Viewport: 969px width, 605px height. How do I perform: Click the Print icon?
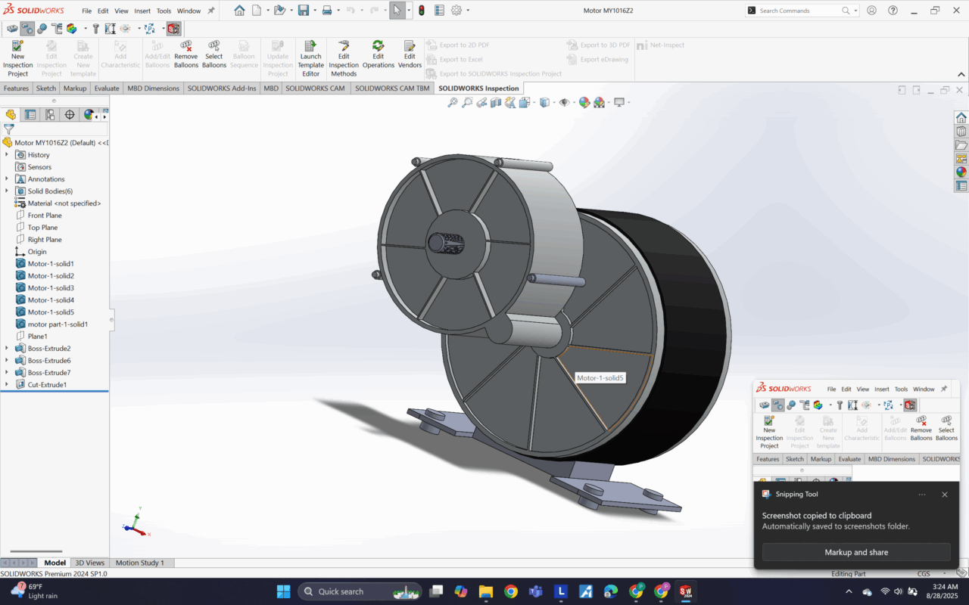coord(326,11)
